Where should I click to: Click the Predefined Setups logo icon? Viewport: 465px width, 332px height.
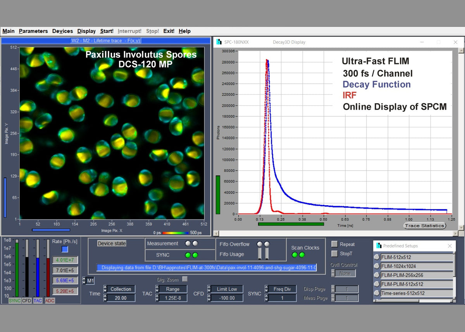coord(379,246)
